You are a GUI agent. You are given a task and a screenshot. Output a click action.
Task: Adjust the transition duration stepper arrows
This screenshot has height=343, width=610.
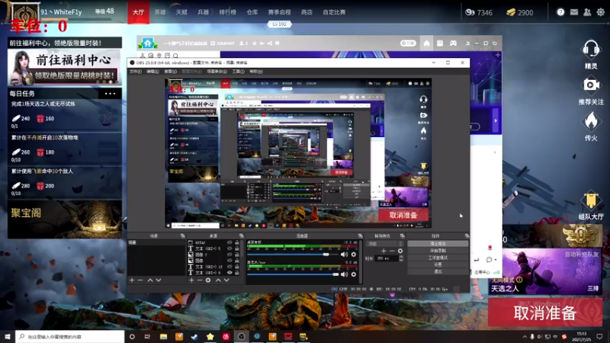pos(401,258)
